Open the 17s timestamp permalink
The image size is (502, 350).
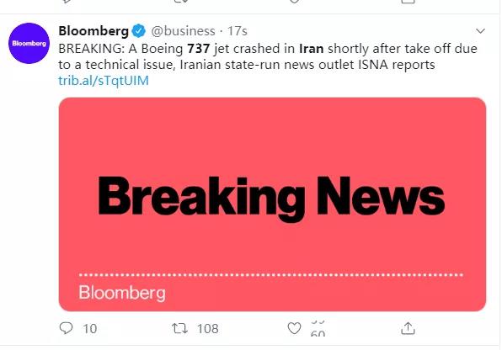pyautogui.click(x=238, y=31)
